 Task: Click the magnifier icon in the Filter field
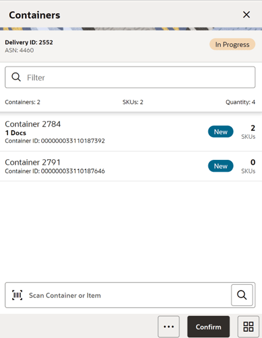click(x=16, y=77)
